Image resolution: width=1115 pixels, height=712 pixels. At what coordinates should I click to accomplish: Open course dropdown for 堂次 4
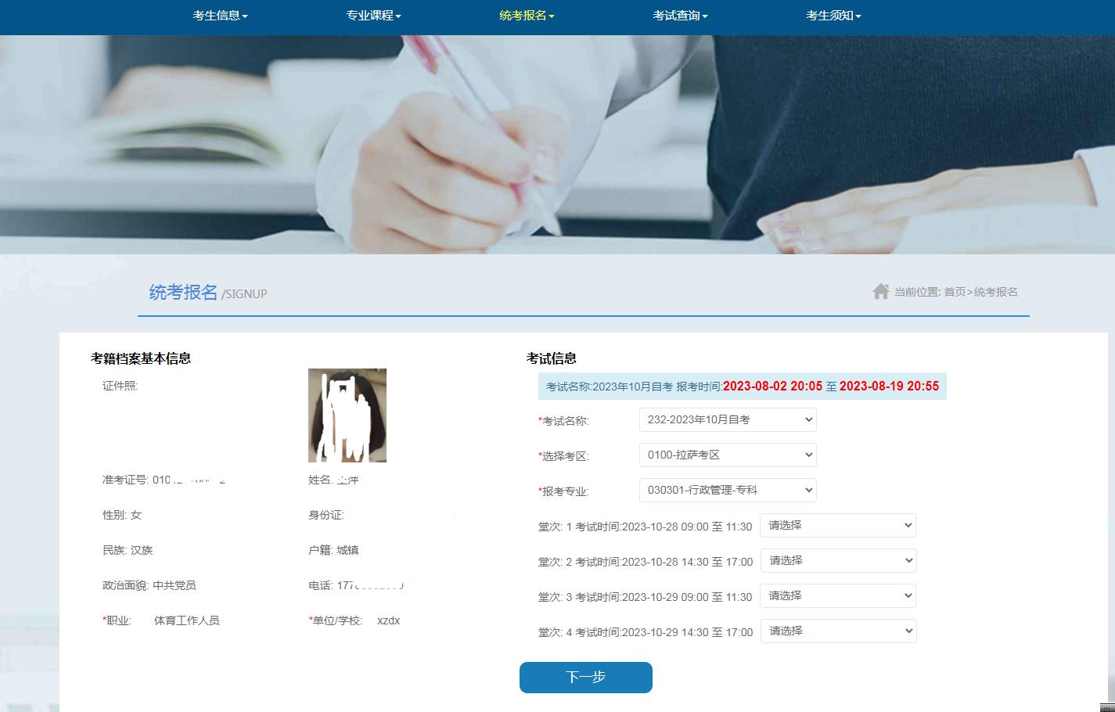tap(838, 631)
